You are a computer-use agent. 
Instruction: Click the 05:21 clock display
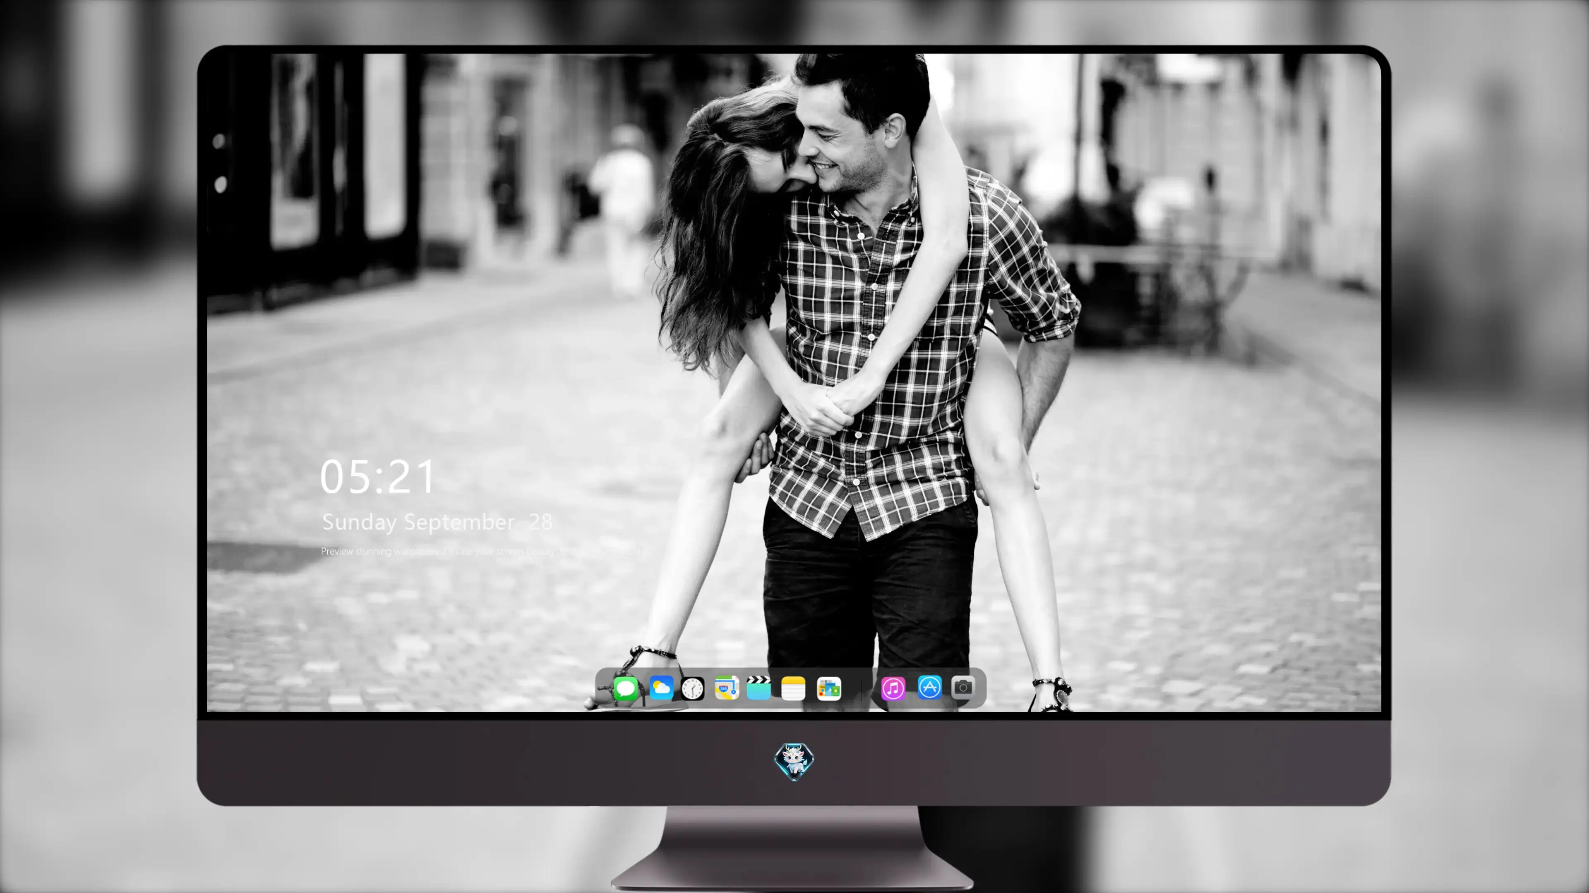(x=377, y=477)
